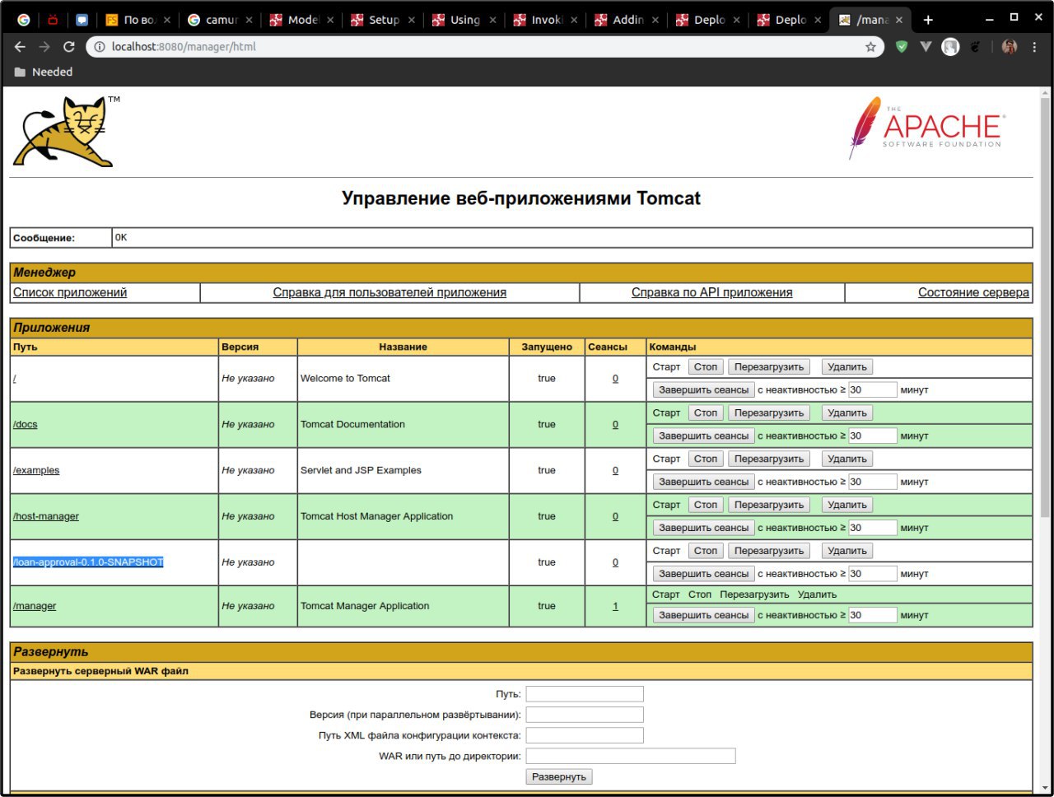Click Завершить сеансы for the /docs app

(x=704, y=436)
